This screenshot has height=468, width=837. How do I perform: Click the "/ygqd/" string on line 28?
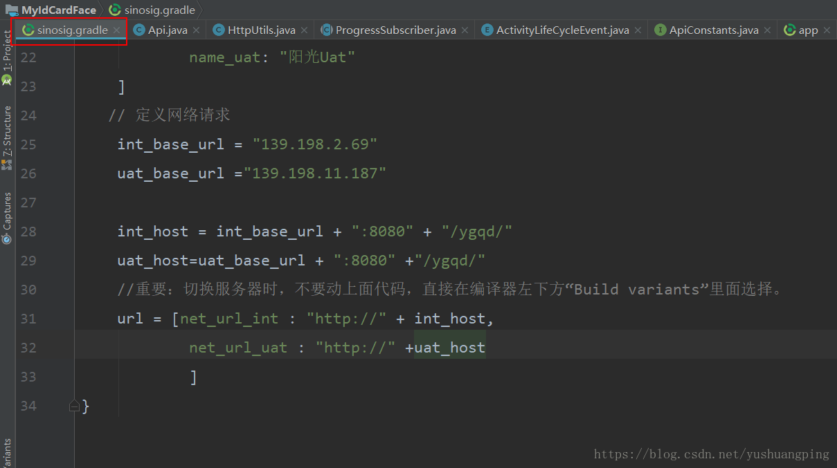tap(477, 232)
